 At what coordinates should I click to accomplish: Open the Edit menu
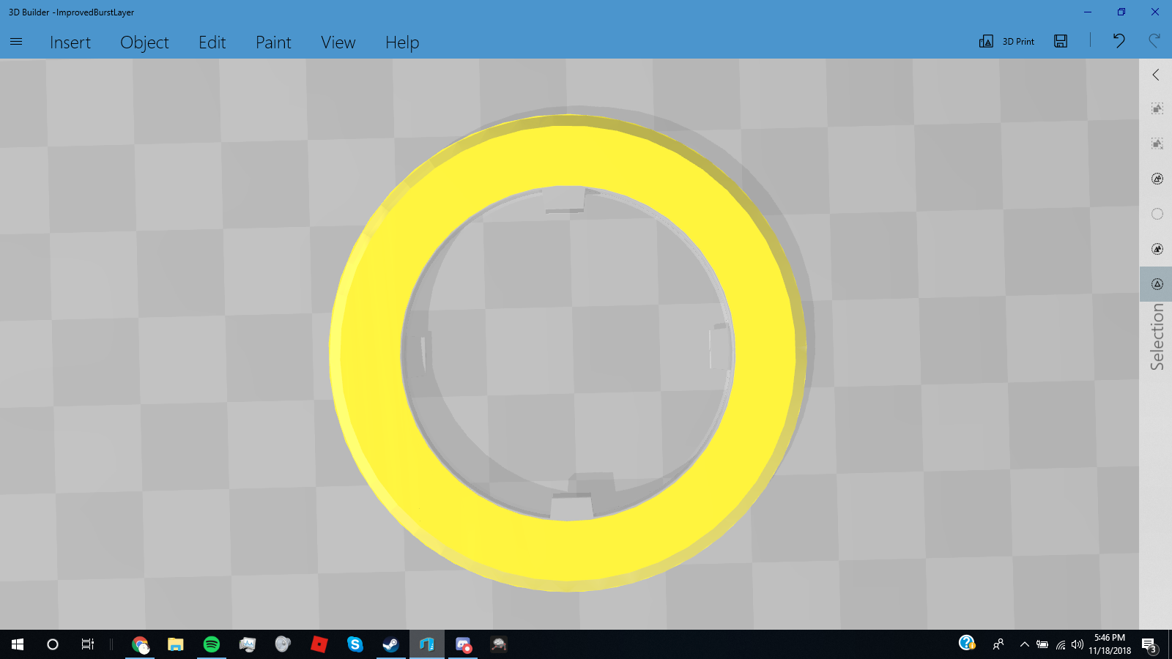coord(212,42)
